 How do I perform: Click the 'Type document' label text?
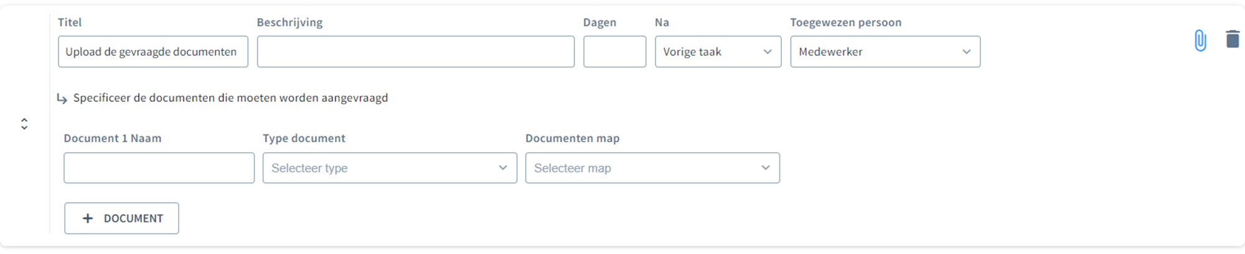tap(304, 138)
